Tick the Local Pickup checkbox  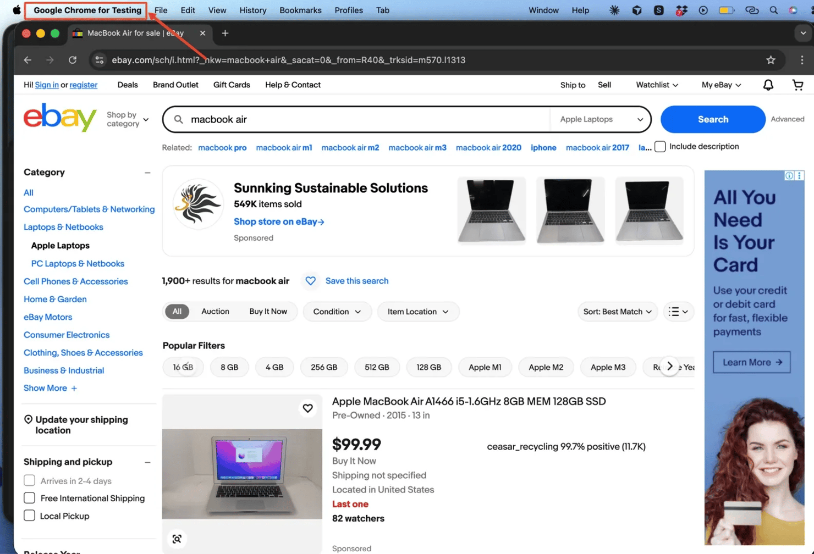[x=30, y=516]
